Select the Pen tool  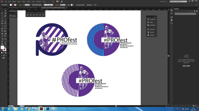[x=2, y=16]
